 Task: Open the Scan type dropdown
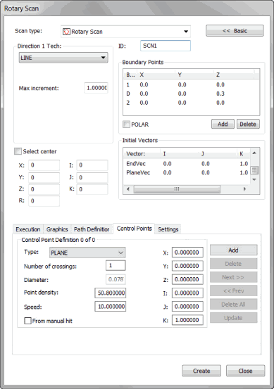point(125,32)
